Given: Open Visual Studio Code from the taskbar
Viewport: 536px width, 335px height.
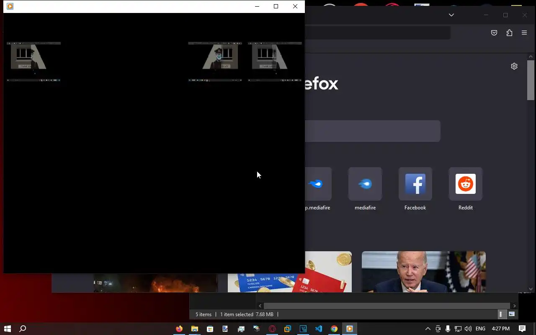Looking at the screenshot, I should click(319, 329).
